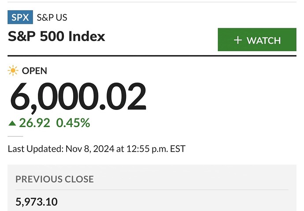Select the S&P US exchange label

pos(52,17)
